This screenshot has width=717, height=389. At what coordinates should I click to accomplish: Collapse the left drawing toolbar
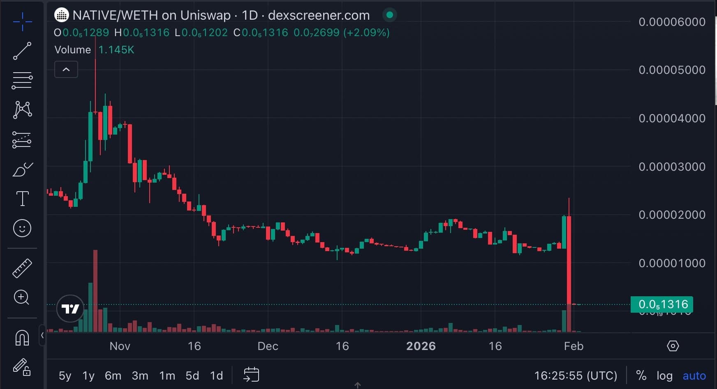[x=42, y=335]
